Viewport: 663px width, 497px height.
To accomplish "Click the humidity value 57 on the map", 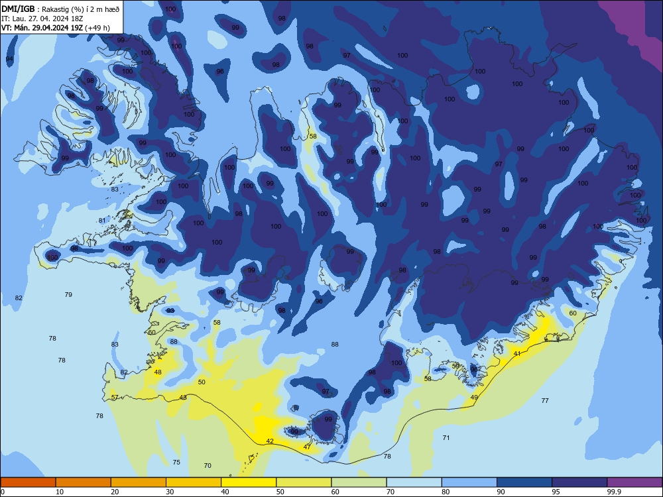I will 115,397.
